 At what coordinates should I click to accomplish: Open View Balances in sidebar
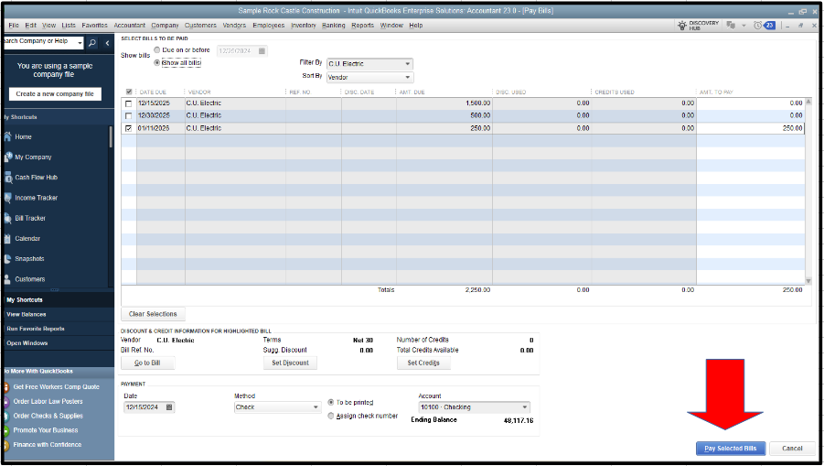27,315
